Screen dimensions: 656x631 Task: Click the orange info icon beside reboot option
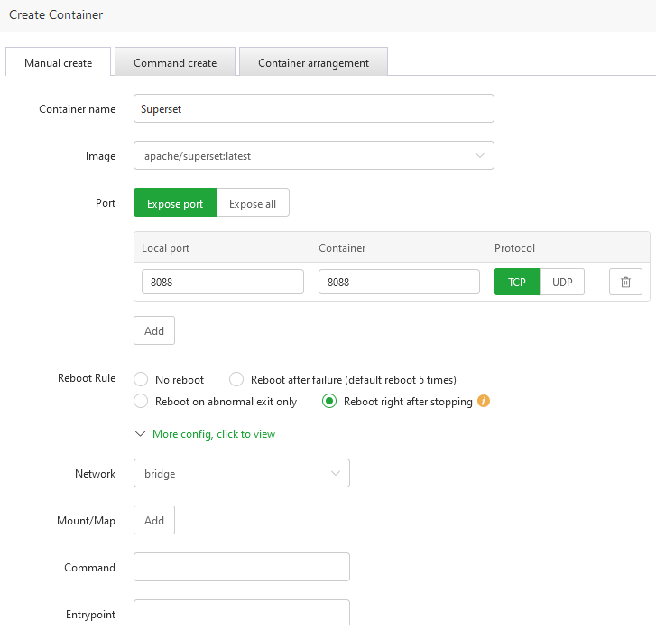[484, 401]
